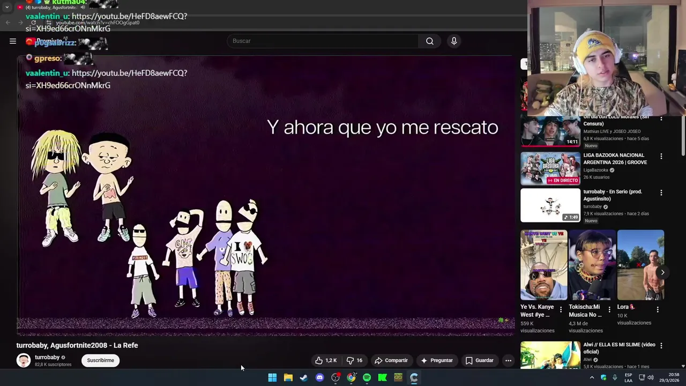Start voice search with microphone icon
The width and height of the screenshot is (686, 386).
click(x=454, y=41)
